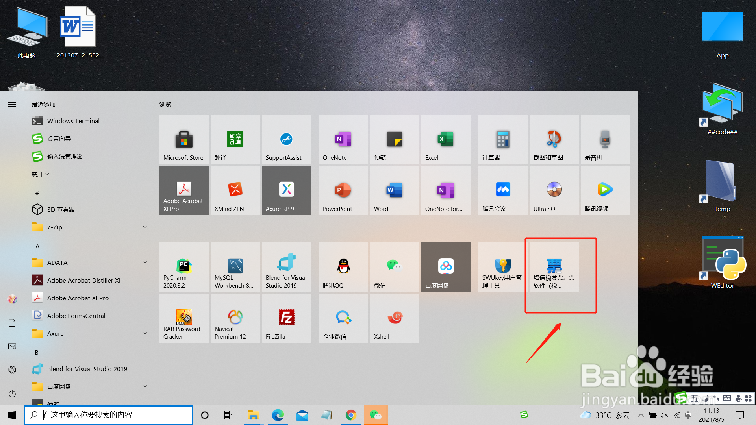Expand the ADATA folder chevron

click(145, 262)
